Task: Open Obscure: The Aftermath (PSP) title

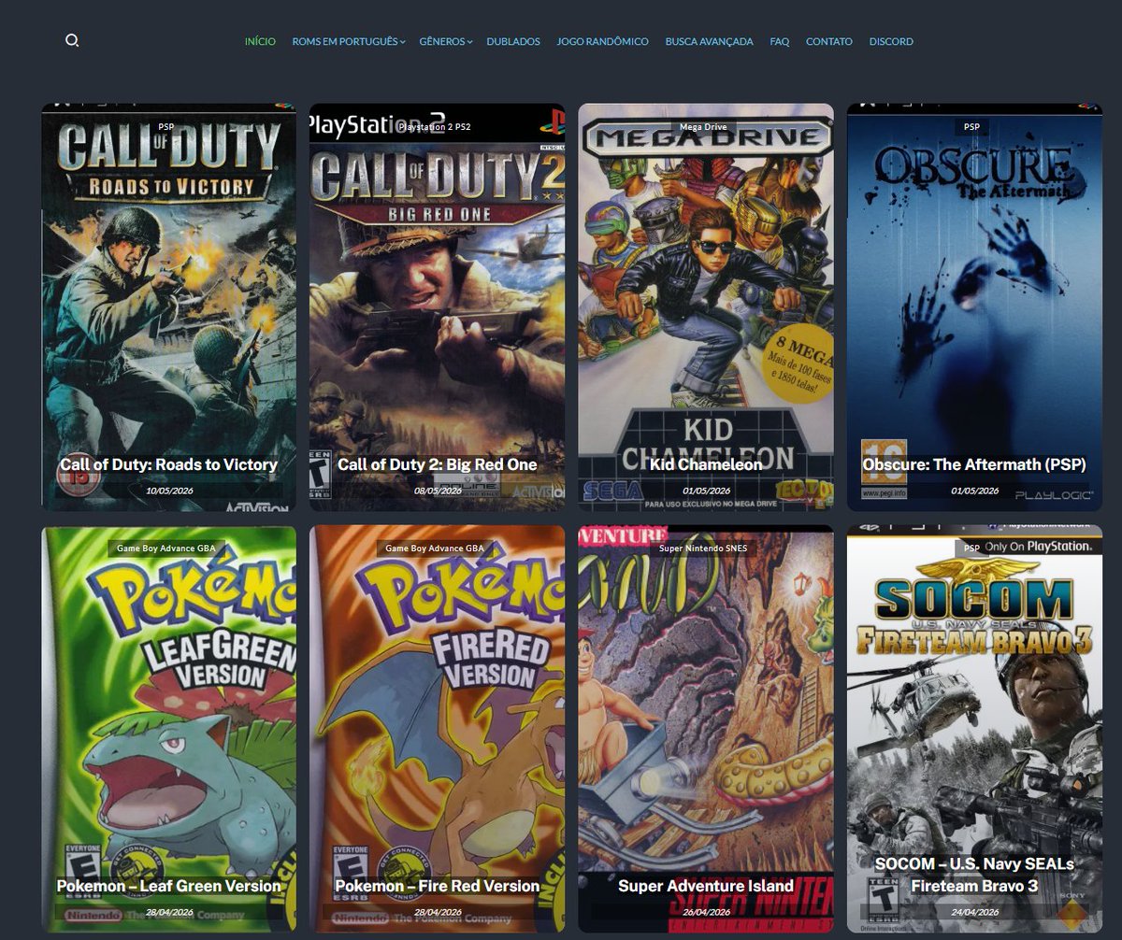Action: coord(974,464)
